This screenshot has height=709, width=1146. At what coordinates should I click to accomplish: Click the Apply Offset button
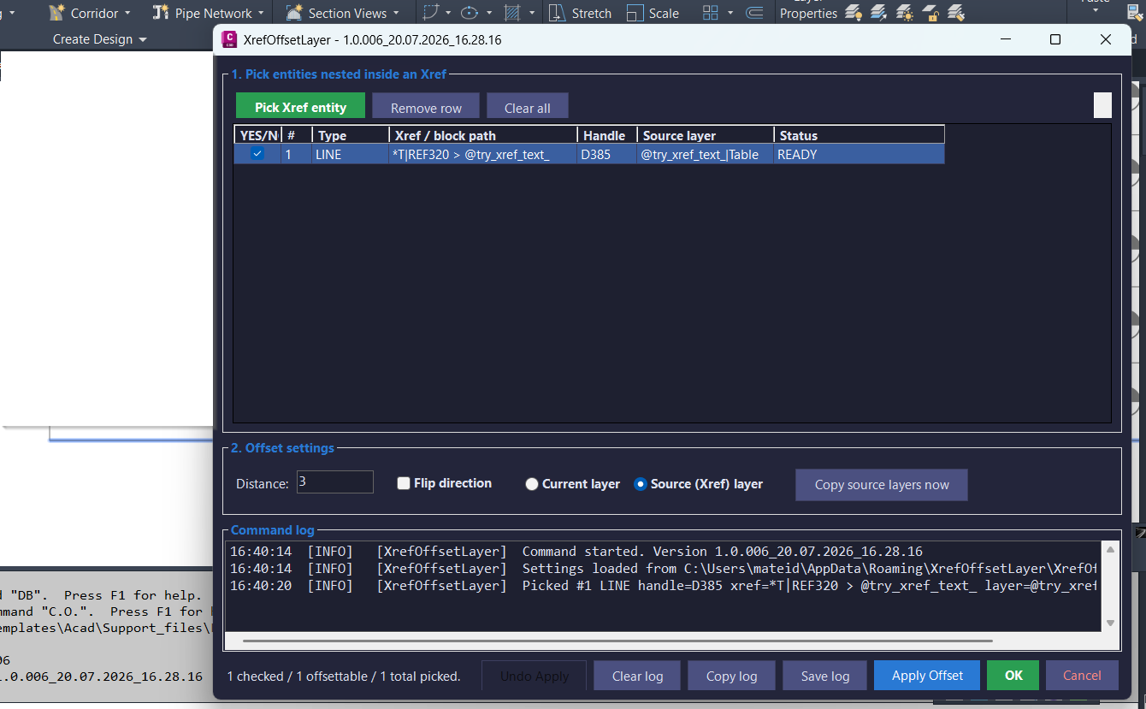927,675
